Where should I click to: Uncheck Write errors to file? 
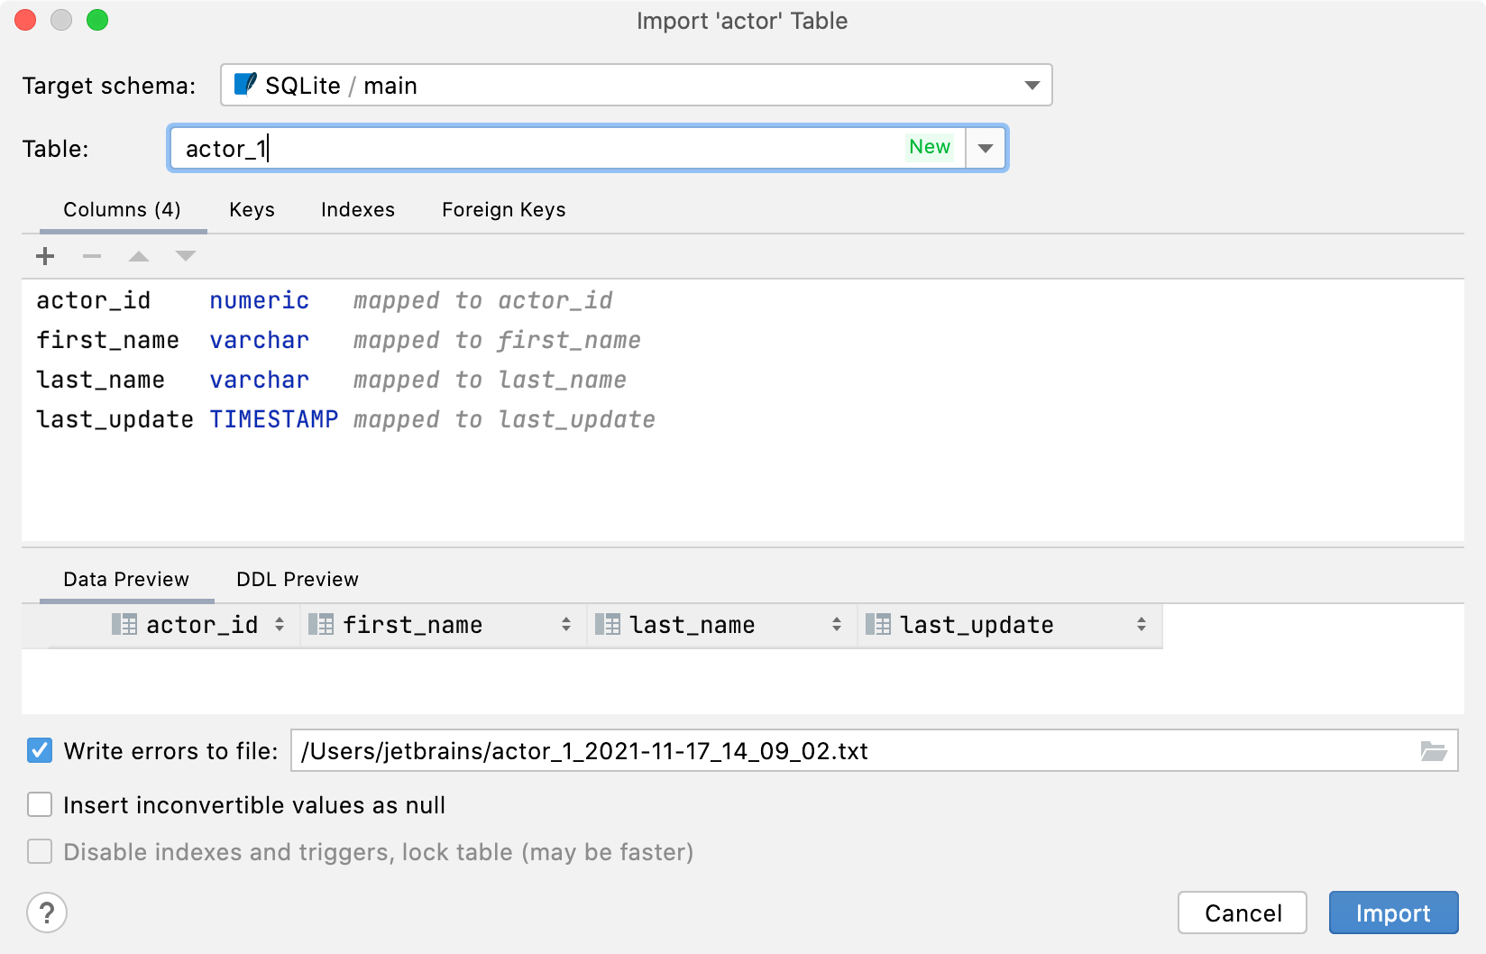pyautogui.click(x=39, y=750)
